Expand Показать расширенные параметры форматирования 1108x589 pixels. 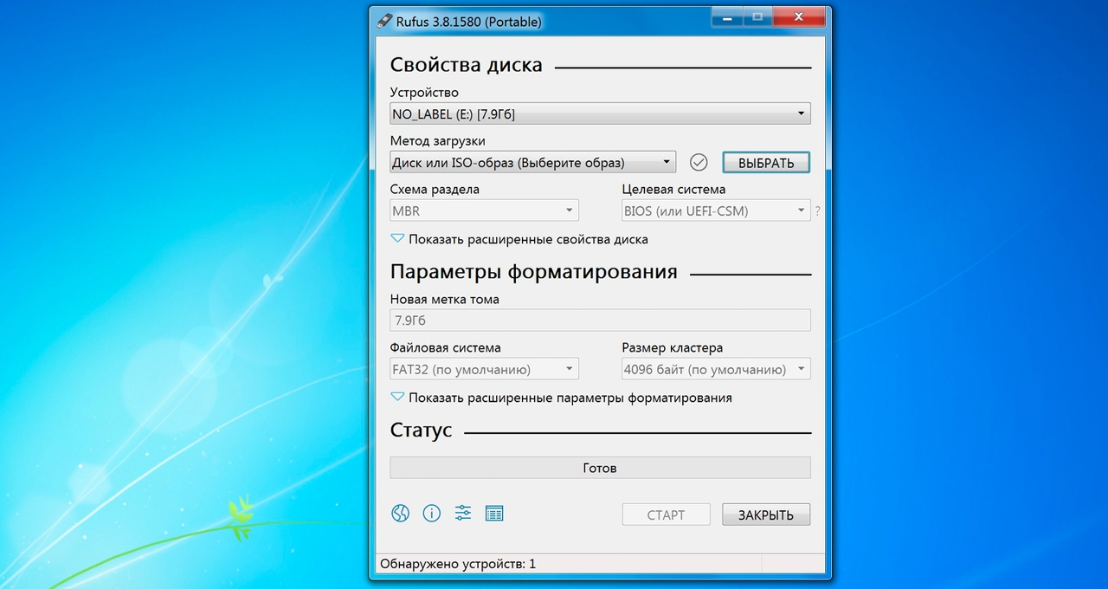[561, 398]
